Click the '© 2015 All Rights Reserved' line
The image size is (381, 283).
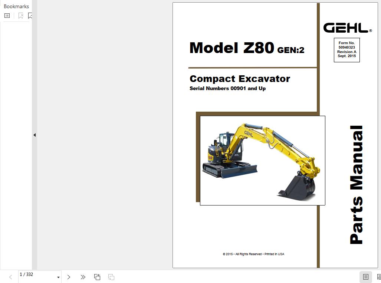point(253,254)
